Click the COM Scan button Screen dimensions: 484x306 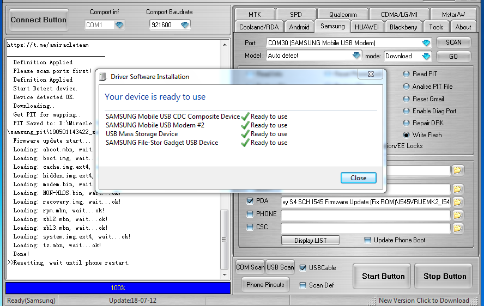pos(250,267)
